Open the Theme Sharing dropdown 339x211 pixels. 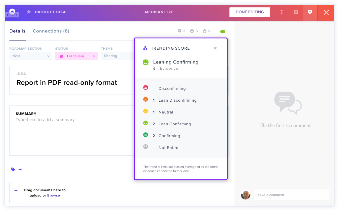(x=118, y=56)
